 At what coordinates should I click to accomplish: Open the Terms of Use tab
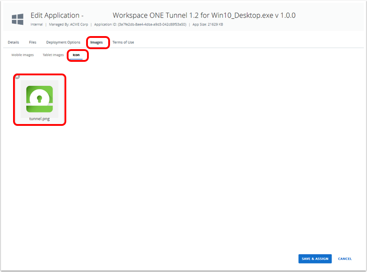click(123, 42)
